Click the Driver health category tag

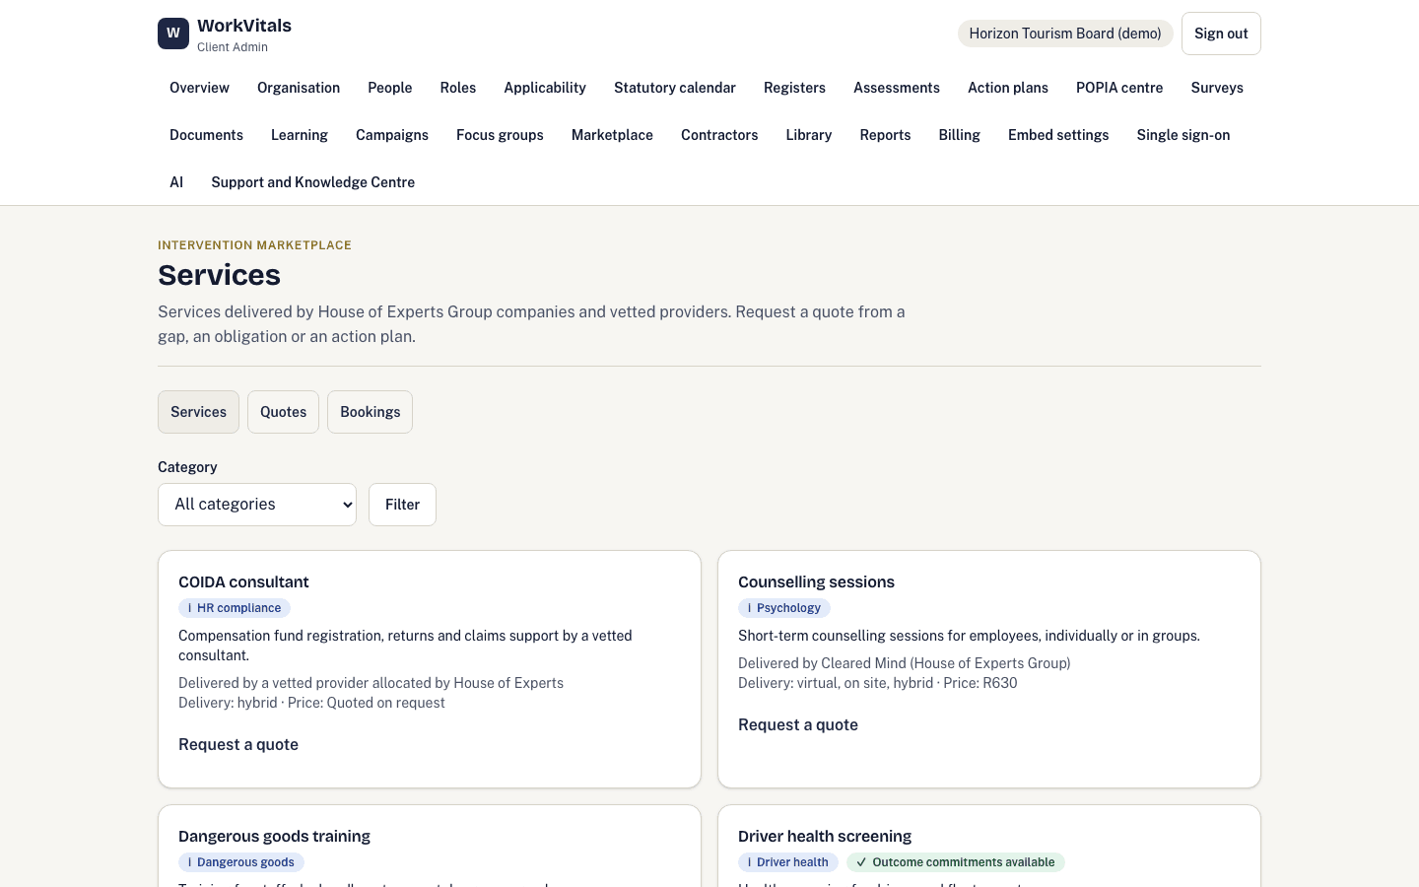coord(788,862)
